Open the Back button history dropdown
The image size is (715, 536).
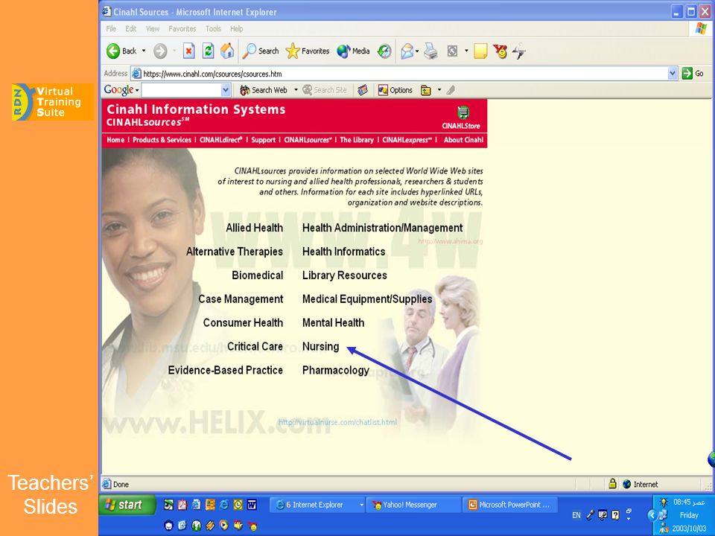[x=144, y=51]
